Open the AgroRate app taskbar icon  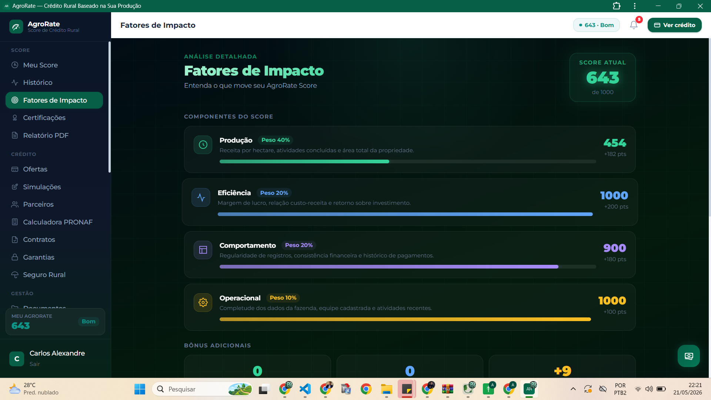click(529, 389)
